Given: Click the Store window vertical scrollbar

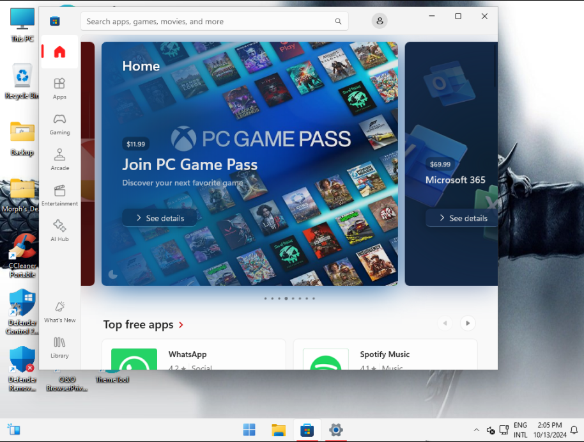Looking at the screenshot, I should pyautogui.click(x=495, y=66).
